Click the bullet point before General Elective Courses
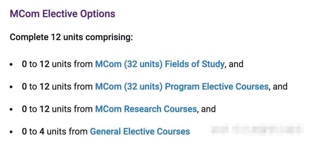This screenshot has width=323, height=145. (11, 132)
